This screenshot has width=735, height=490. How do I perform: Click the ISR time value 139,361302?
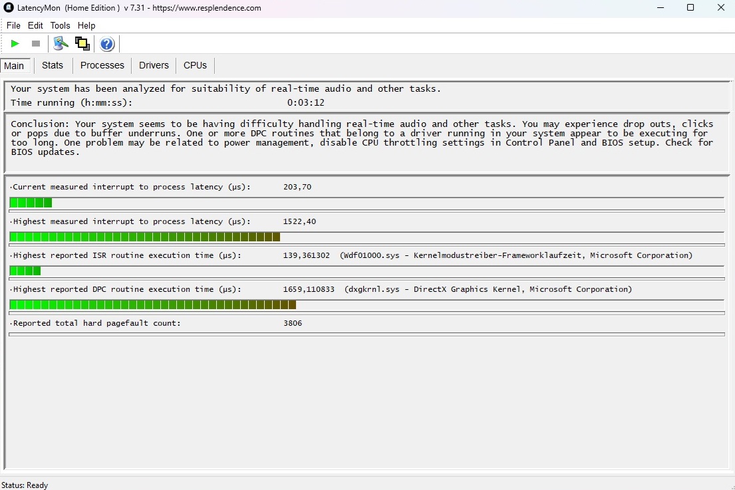[306, 255]
